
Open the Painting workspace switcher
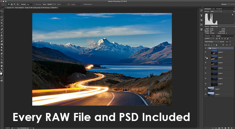point(228,4)
